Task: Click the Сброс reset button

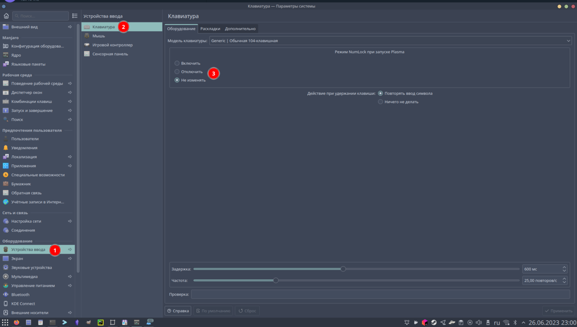Action: [247, 311]
